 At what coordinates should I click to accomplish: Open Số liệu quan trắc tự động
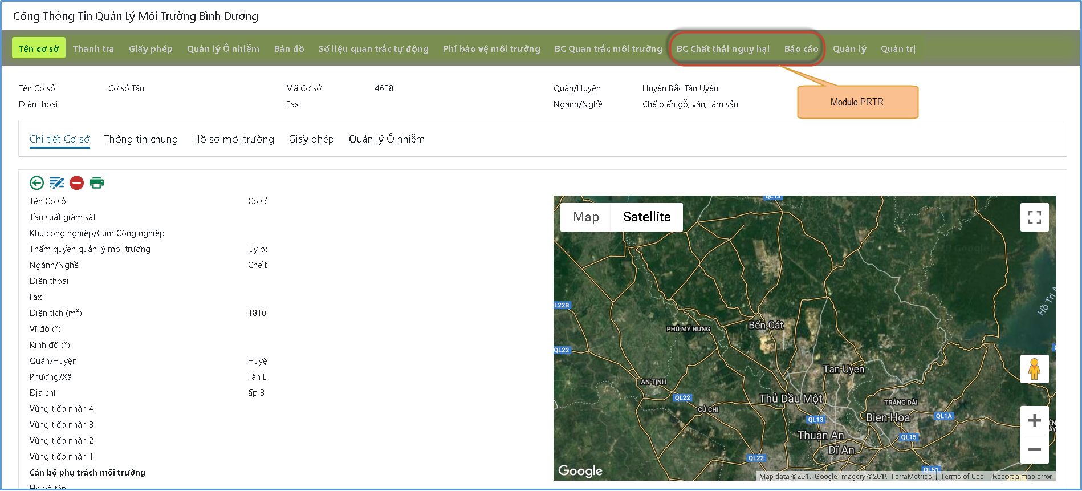[373, 49]
